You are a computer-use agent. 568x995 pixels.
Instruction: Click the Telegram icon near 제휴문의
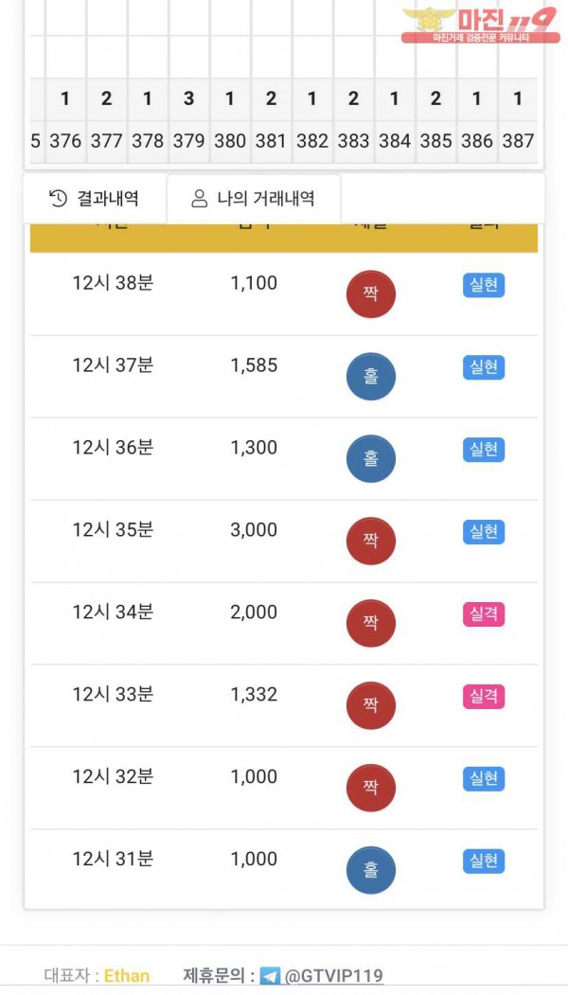click(270, 976)
